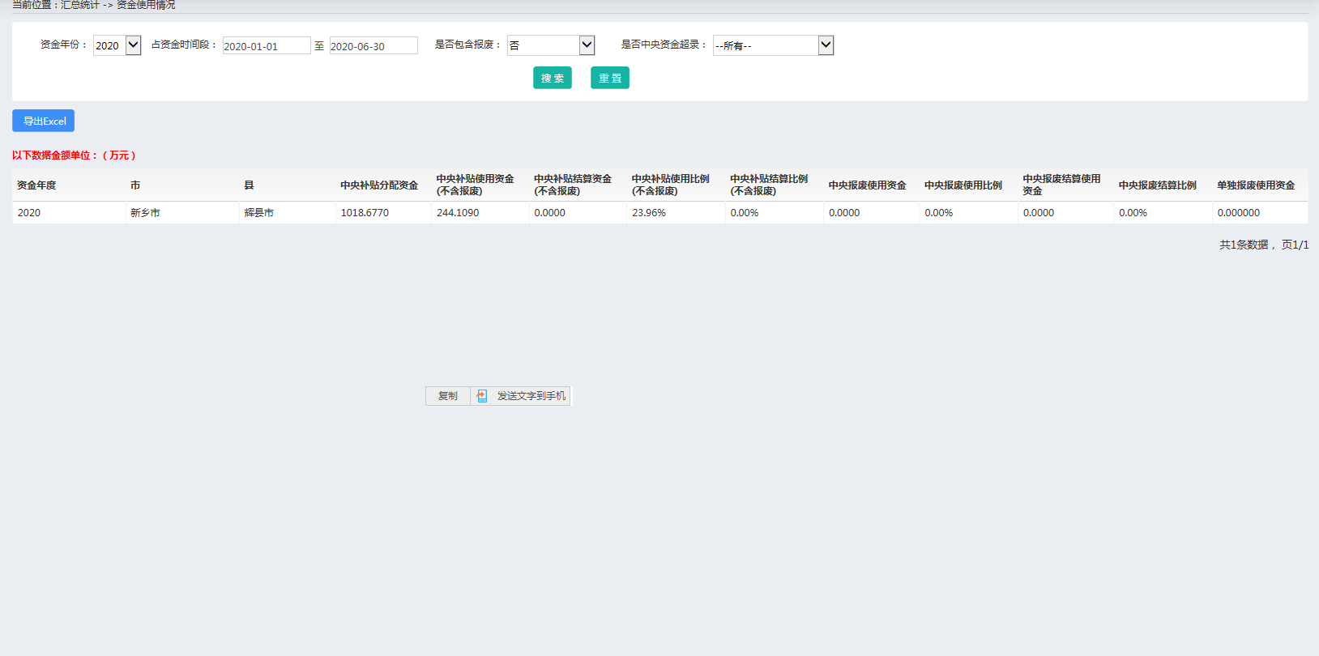This screenshot has height=656, width=1319.
Task: Click the 共1条数据 pagination text
Action: pos(1244,245)
